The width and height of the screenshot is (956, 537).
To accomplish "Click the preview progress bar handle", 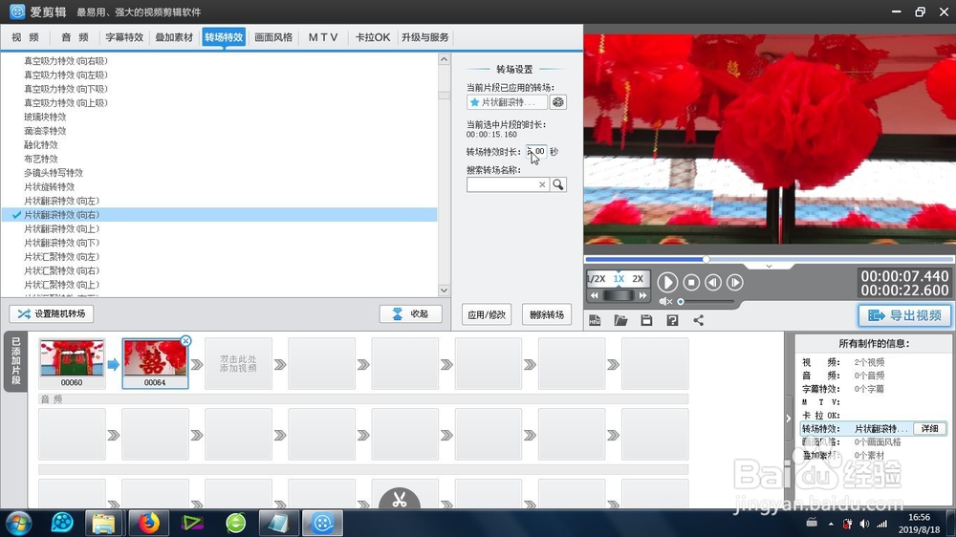I will click(x=706, y=259).
